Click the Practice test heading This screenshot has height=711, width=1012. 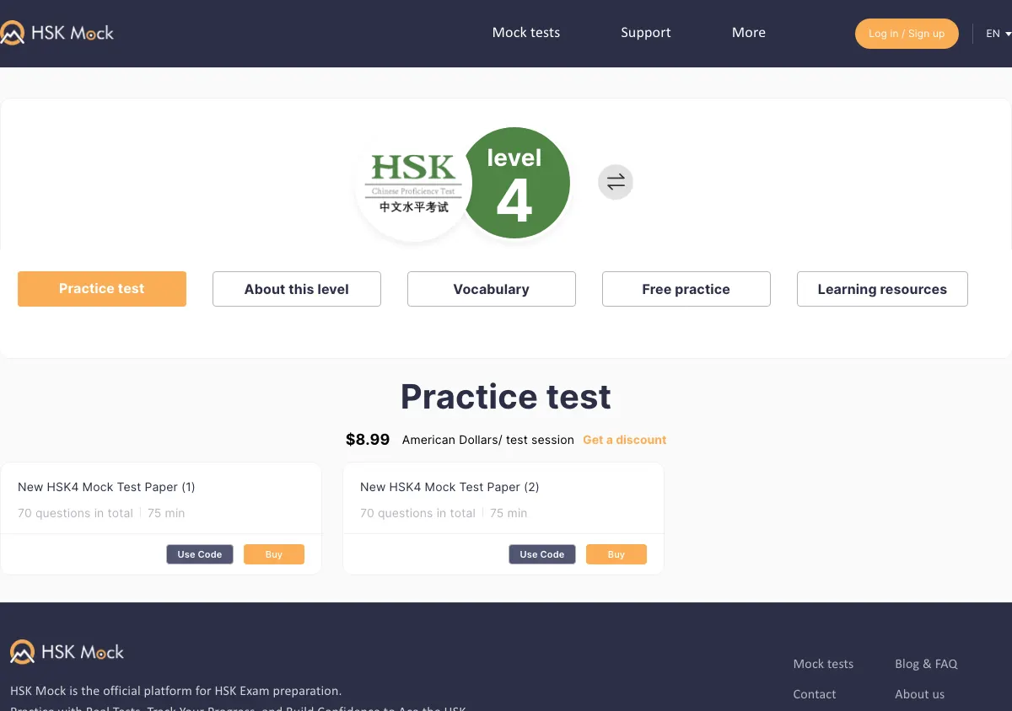tap(506, 397)
